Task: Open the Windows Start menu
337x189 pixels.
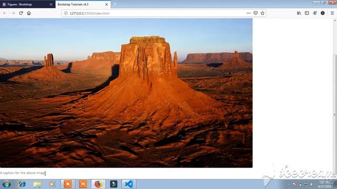Action: 6,184
